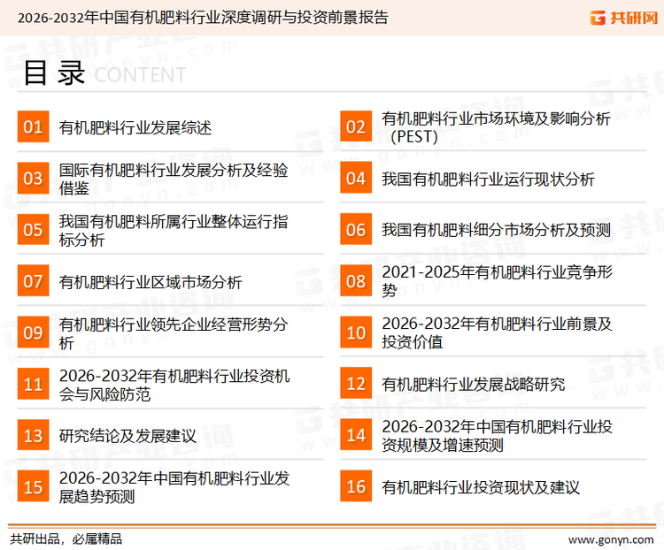The width and height of the screenshot is (664, 550).
Task: Click the orange 12 number box
Action: (x=356, y=384)
